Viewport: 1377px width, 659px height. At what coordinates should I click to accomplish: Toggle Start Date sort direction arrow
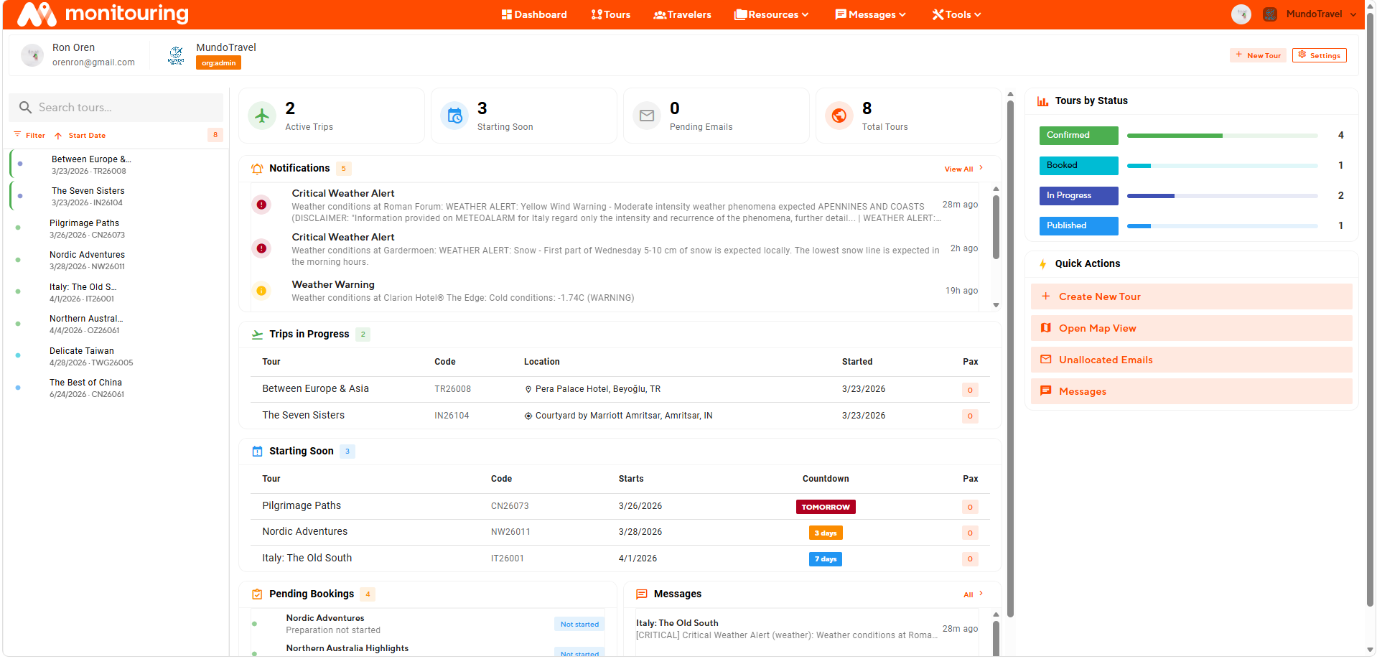(x=58, y=136)
